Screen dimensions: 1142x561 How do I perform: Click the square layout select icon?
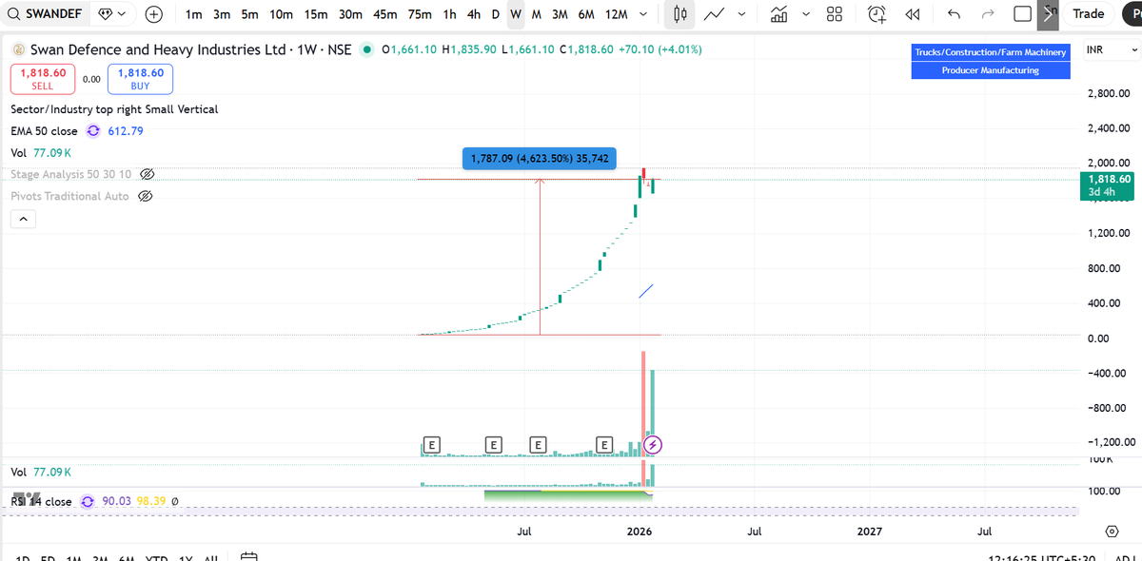tap(1022, 14)
